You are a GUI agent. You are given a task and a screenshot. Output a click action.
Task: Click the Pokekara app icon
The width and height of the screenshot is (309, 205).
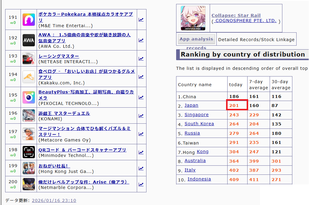click(x=29, y=20)
